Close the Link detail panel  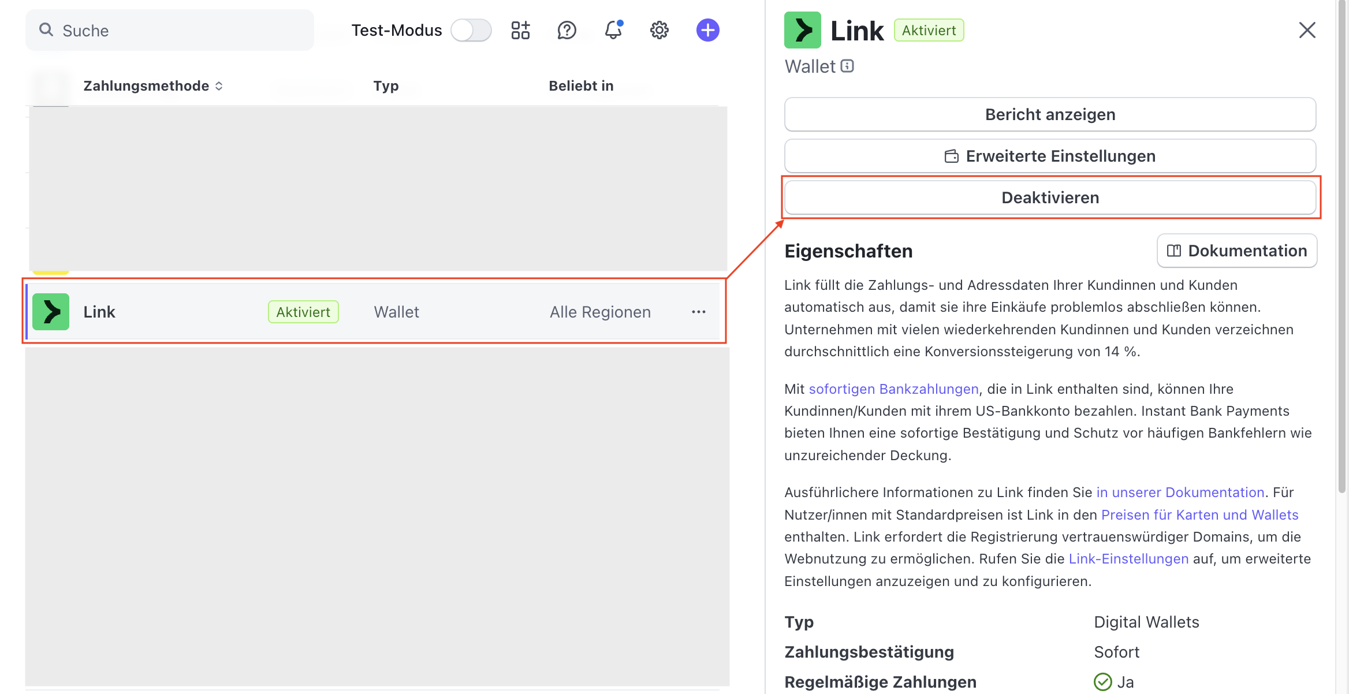(1307, 30)
